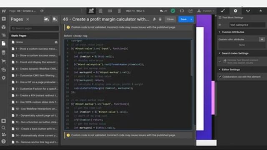Select the Home page
267x150 pixels.
coord(35,42)
